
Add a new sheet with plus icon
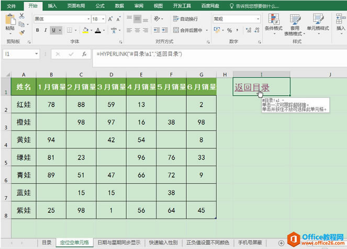281,243
